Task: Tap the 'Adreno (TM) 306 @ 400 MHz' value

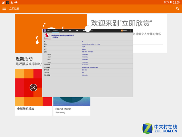Action: (x=90, y=67)
